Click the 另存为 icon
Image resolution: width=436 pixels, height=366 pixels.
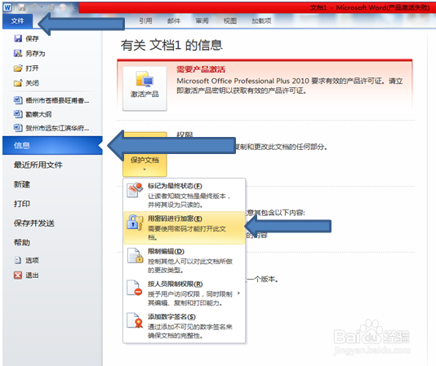coord(18,53)
